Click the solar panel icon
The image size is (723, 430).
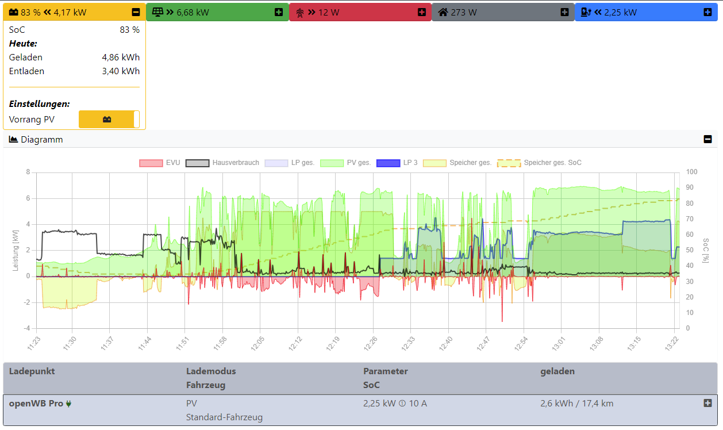point(157,12)
